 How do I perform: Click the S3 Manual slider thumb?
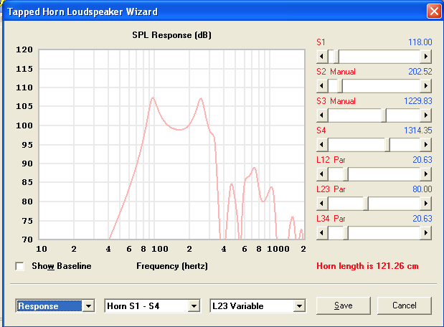point(384,115)
